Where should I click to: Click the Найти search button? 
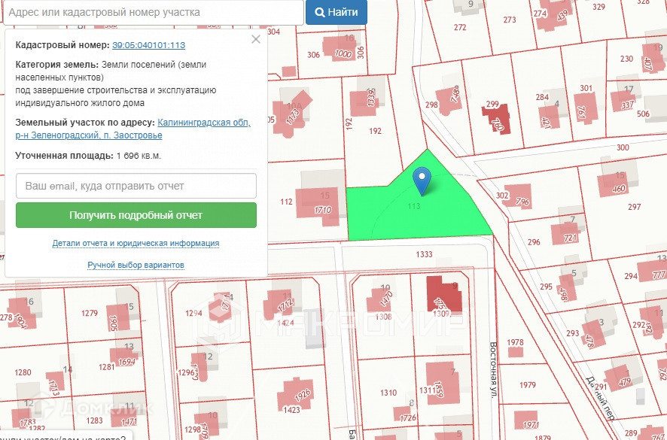[x=336, y=12]
